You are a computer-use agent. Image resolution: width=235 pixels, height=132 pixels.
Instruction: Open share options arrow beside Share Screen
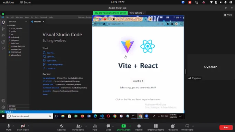point(130,126)
